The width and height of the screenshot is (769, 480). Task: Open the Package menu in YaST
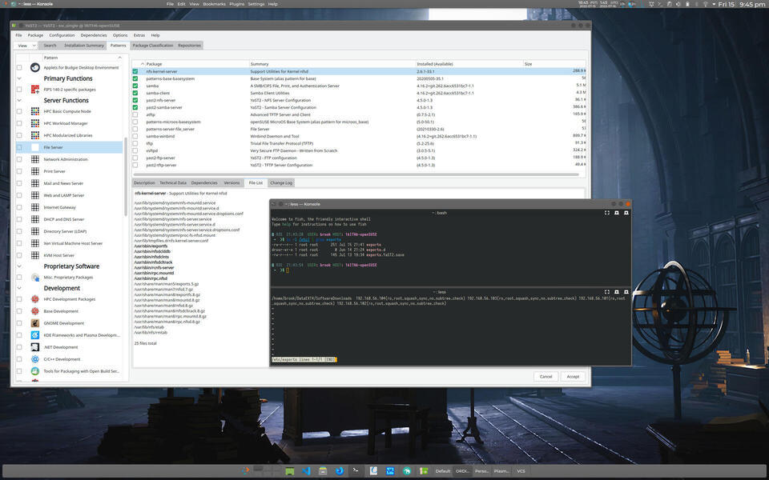point(35,35)
